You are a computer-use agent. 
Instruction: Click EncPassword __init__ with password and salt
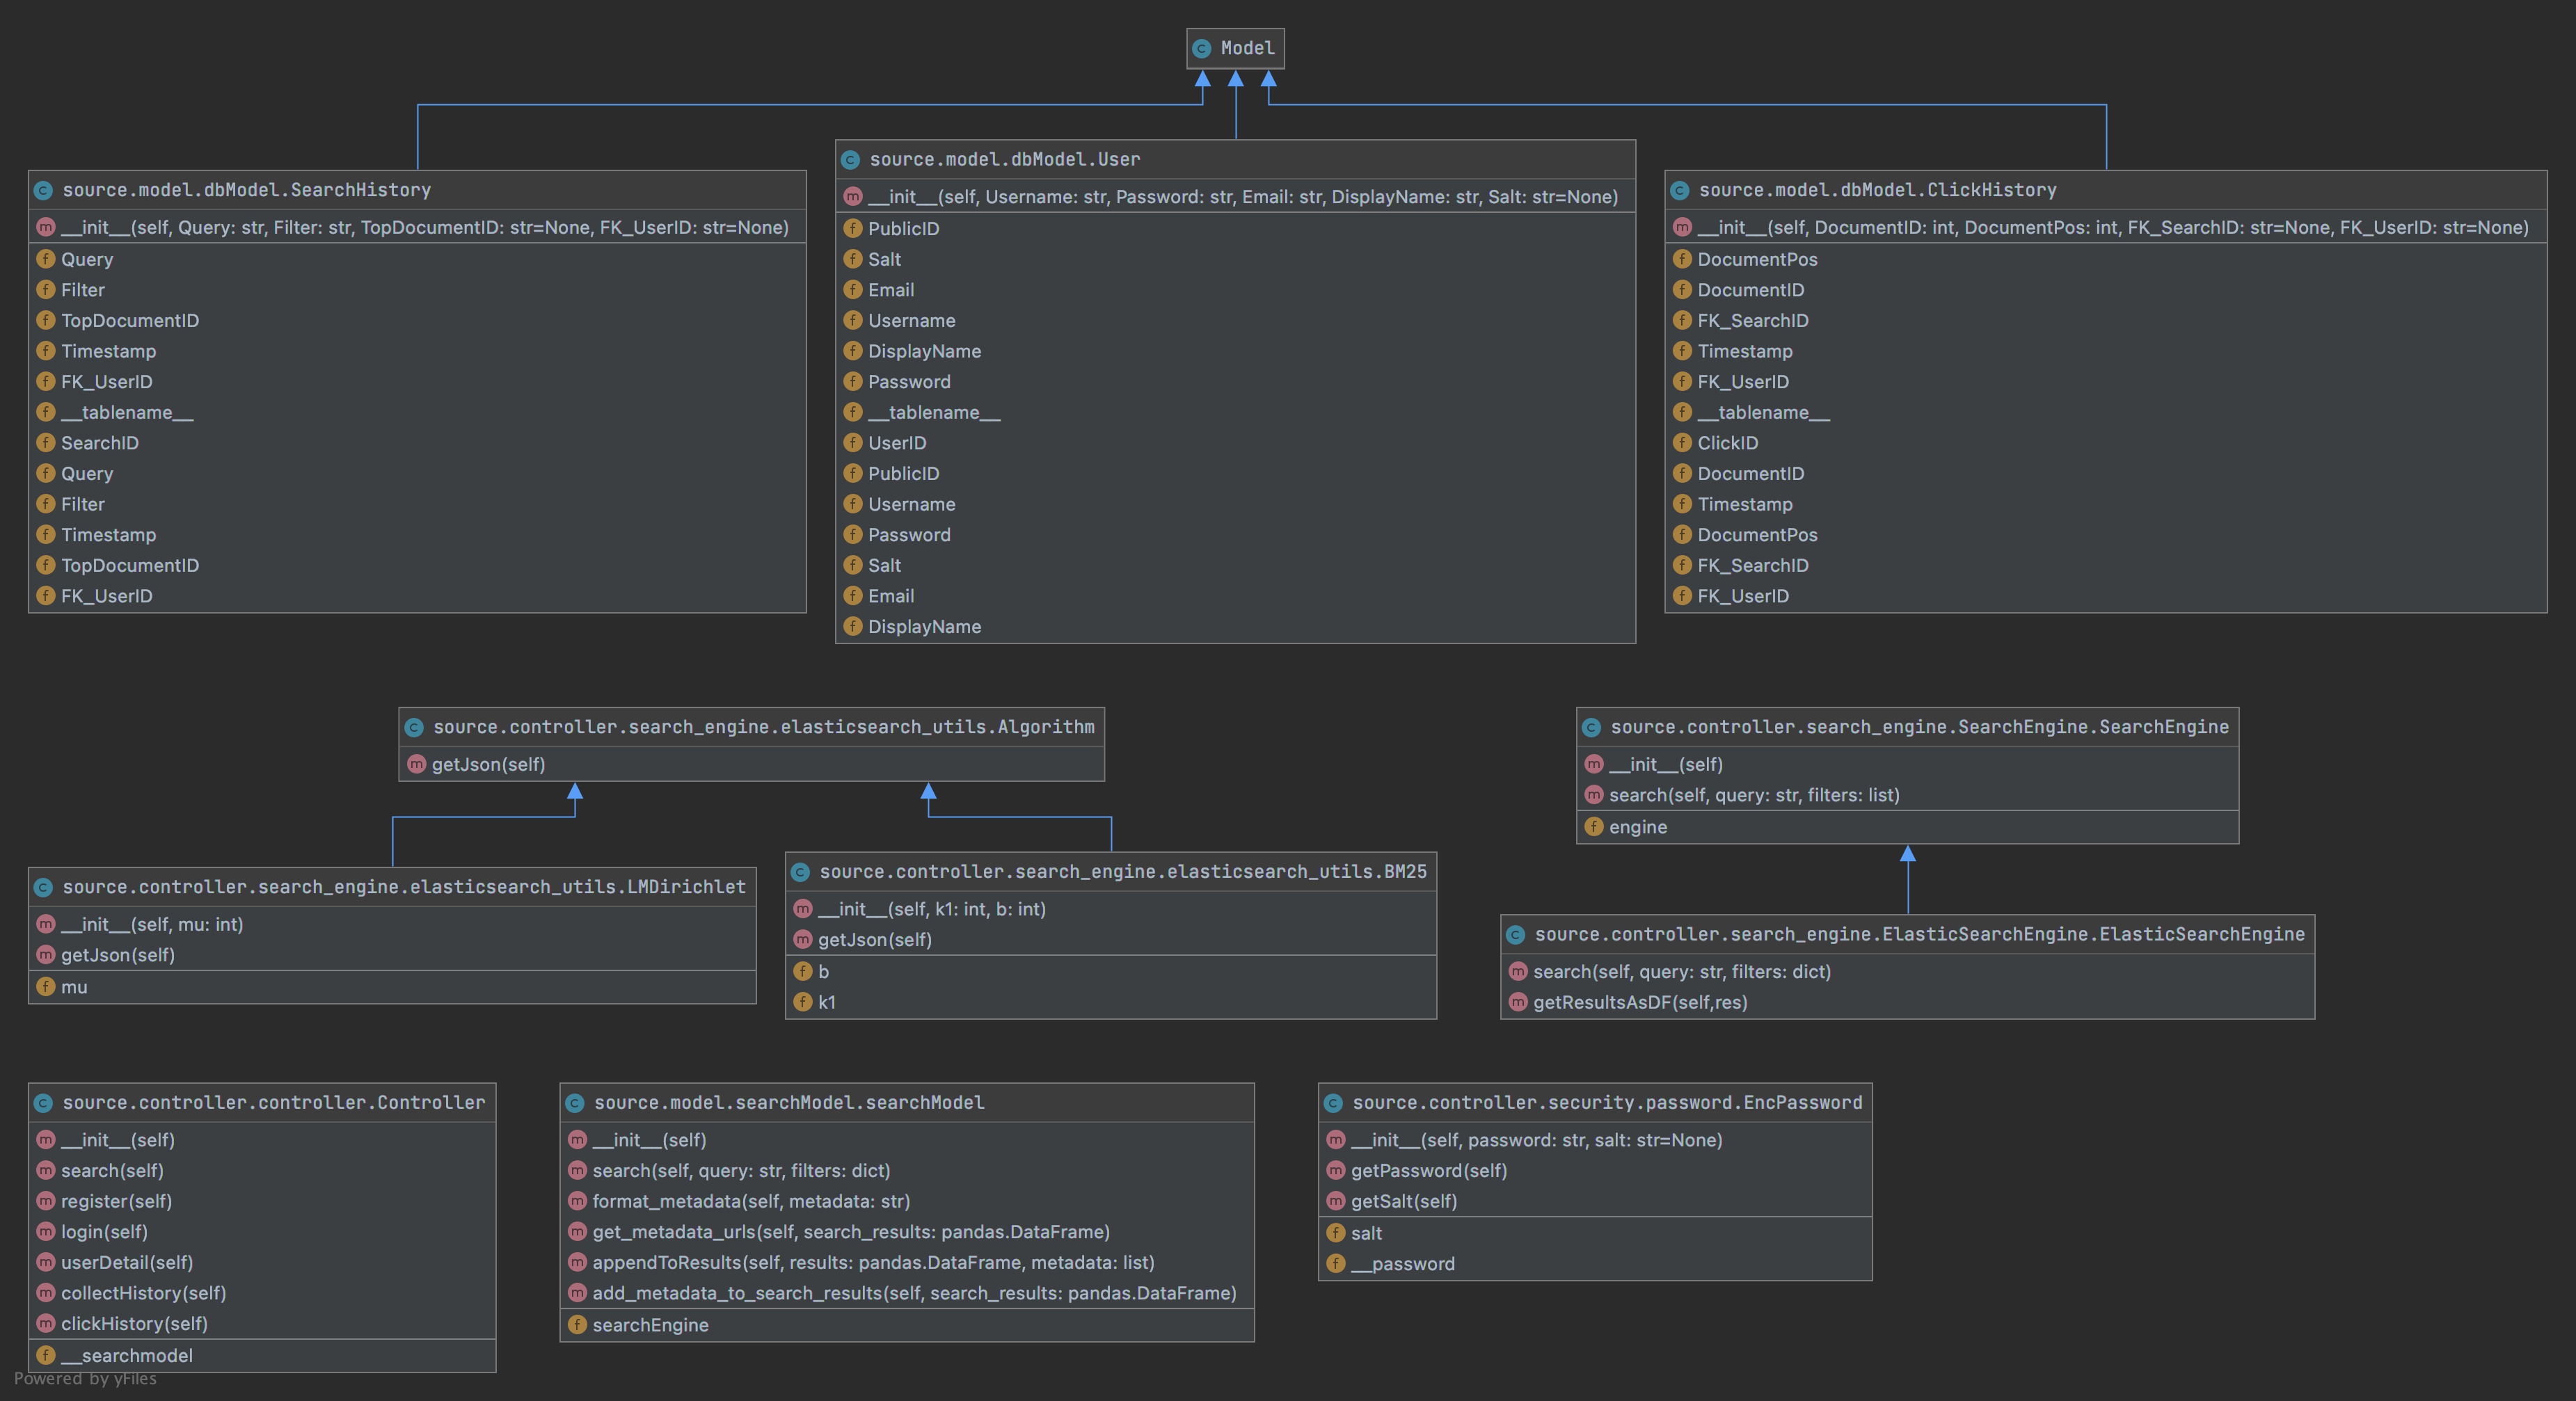(x=1537, y=1140)
